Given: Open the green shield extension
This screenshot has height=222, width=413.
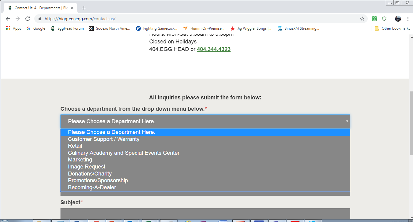Looking at the screenshot, I should pyautogui.click(x=384, y=19).
